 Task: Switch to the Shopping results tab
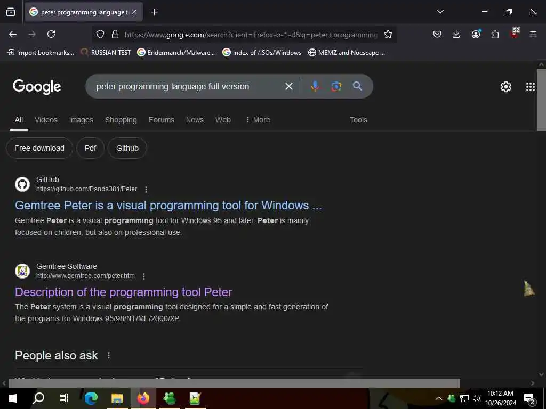pyautogui.click(x=121, y=120)
